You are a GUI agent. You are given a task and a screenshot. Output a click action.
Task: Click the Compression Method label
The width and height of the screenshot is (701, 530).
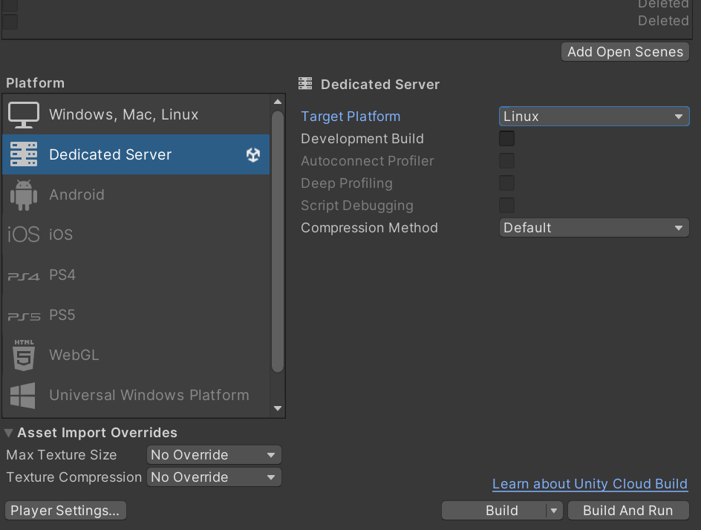(x=369, y=228)
